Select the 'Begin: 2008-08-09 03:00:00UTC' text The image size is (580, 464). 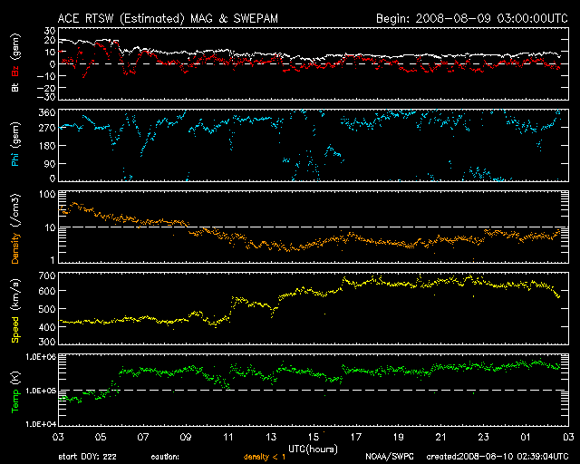[x=471, y=18]
